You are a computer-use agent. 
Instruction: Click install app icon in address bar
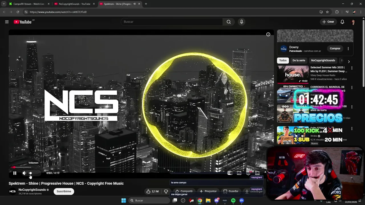coord(321,12)
